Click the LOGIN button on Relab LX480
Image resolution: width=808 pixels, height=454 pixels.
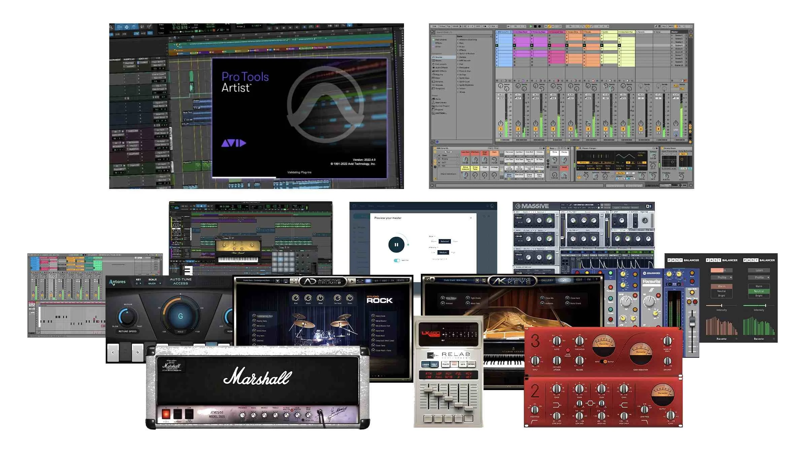426,364
